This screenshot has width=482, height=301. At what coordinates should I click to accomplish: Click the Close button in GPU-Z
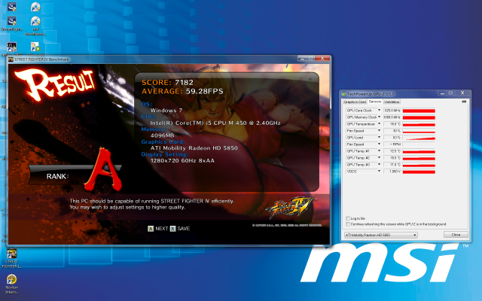click(456, 235)
